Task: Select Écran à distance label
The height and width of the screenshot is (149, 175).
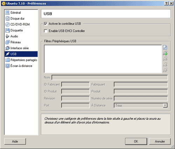Action: 21,66
